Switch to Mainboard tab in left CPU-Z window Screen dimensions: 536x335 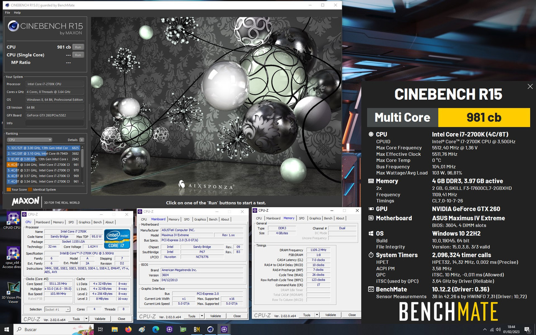pyautogui.click(x=42, y=222)
